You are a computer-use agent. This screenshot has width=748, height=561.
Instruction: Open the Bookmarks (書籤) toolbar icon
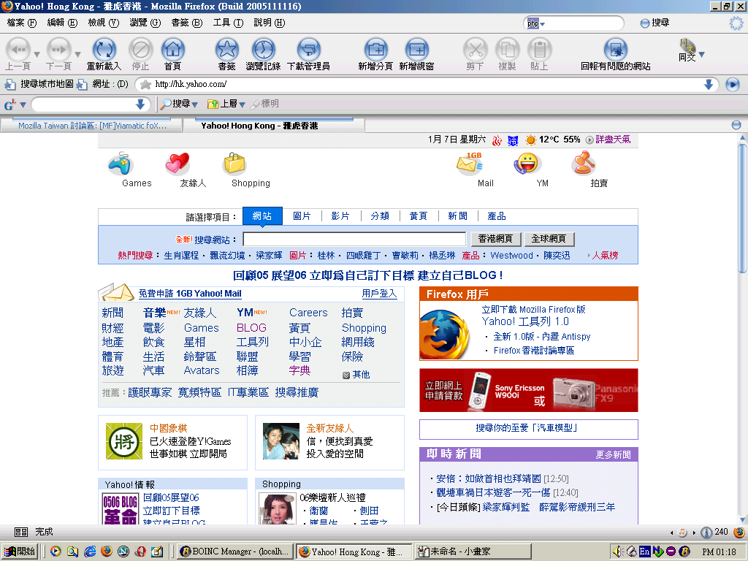(226, 51)
